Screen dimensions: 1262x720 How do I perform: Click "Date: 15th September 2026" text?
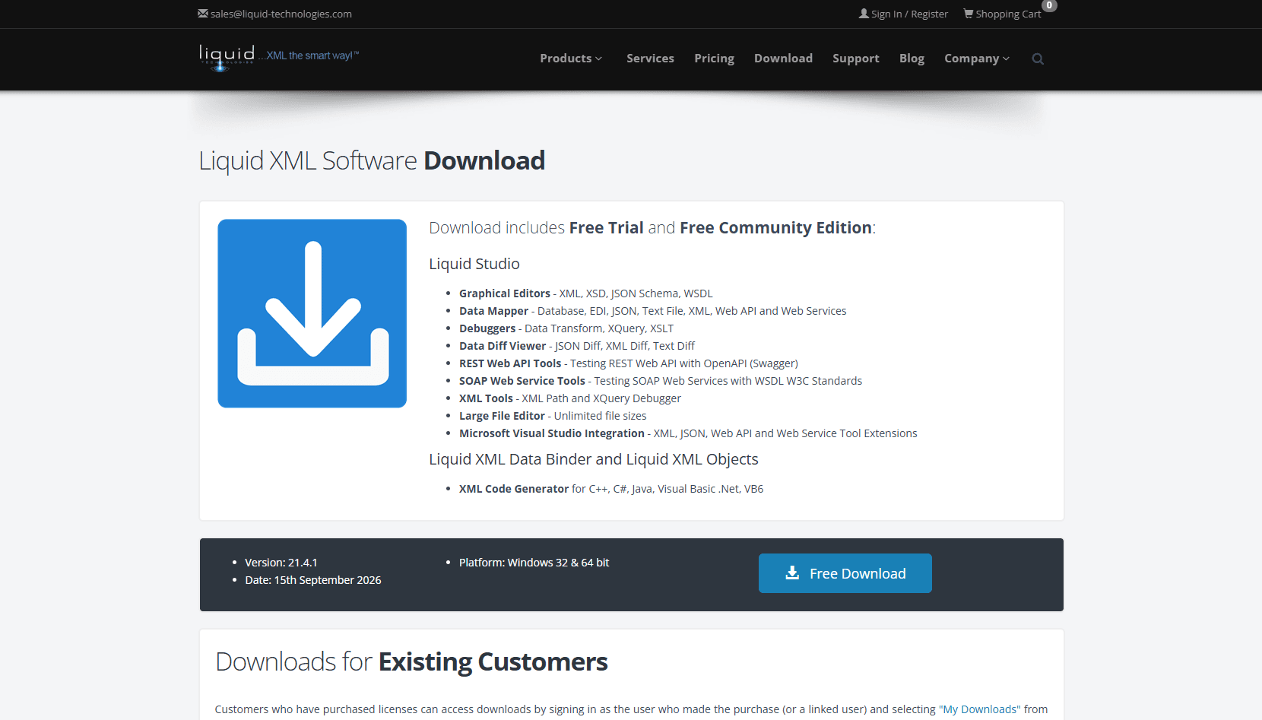point(313,580)
